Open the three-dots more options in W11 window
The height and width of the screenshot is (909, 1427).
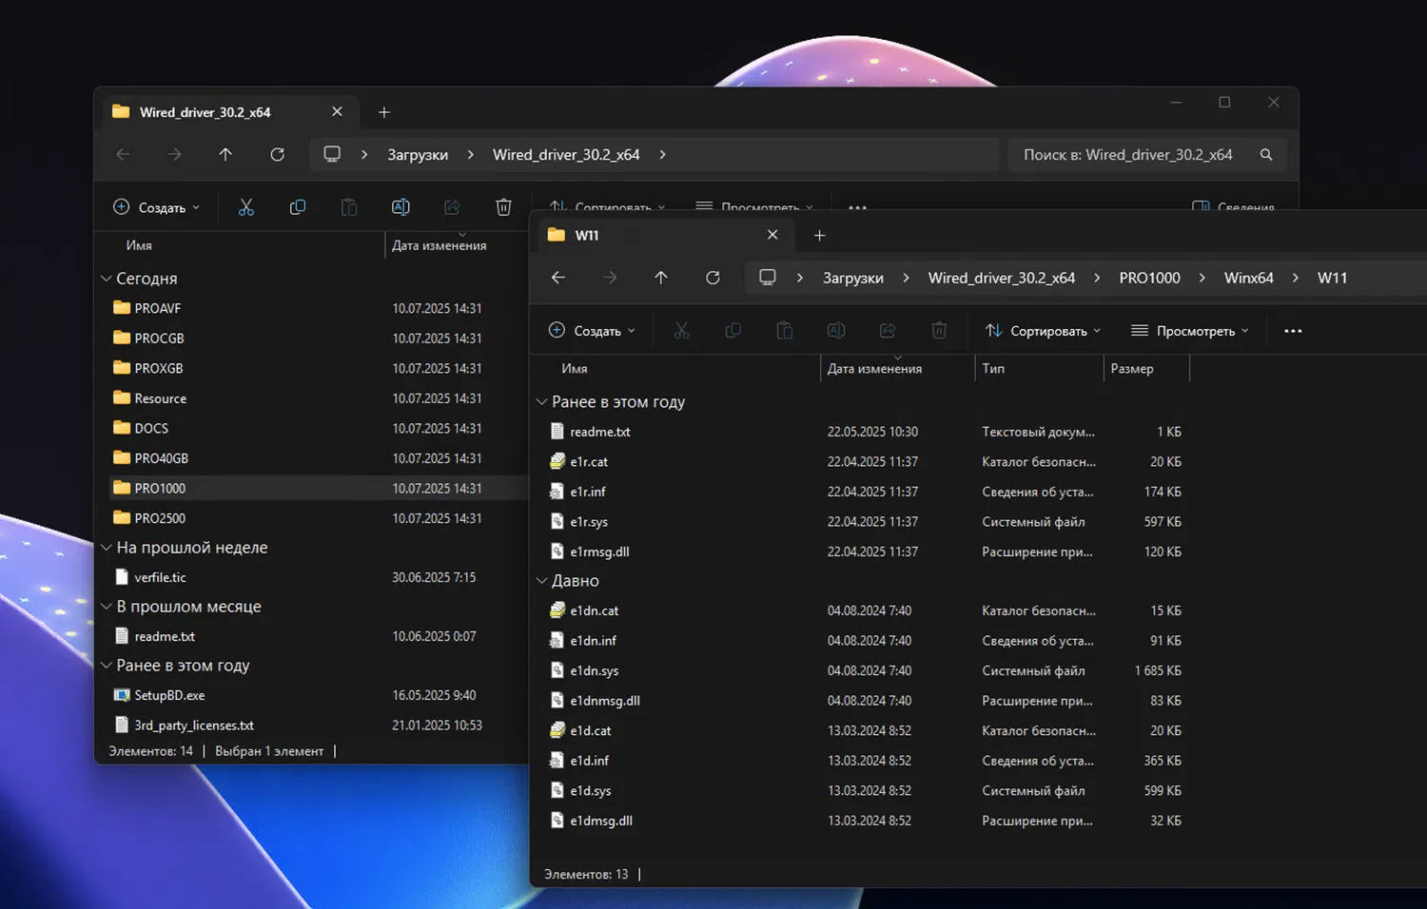point(1293,331)
